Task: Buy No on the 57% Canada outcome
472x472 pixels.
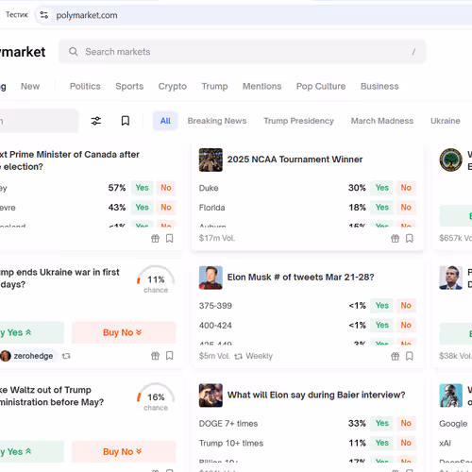Action: [x=166, y=188]
